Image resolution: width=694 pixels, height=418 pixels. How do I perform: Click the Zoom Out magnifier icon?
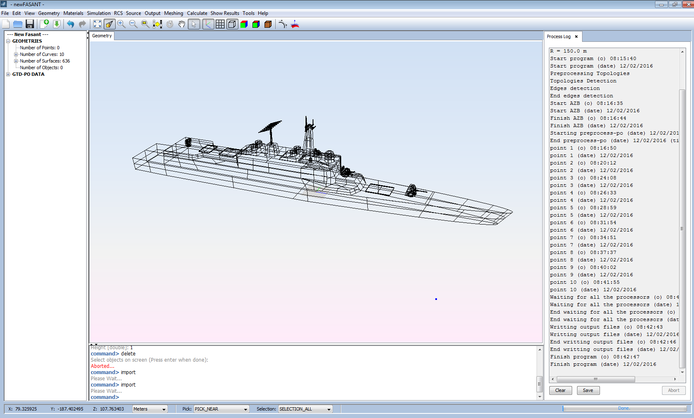click(133, 24)
